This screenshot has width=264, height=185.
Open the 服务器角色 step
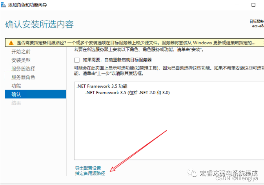[23, 77]
